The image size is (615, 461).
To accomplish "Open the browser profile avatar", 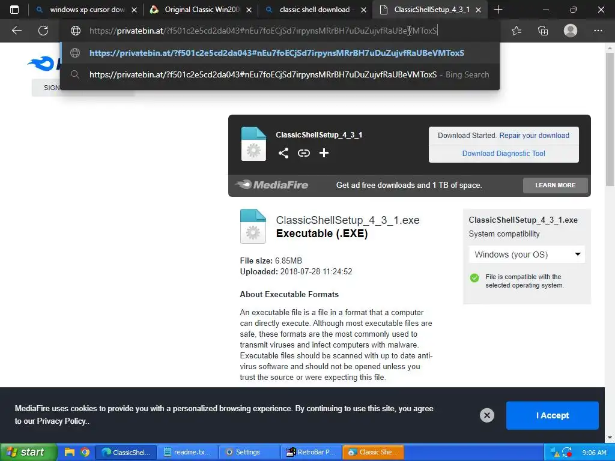I will coord(571,31).
